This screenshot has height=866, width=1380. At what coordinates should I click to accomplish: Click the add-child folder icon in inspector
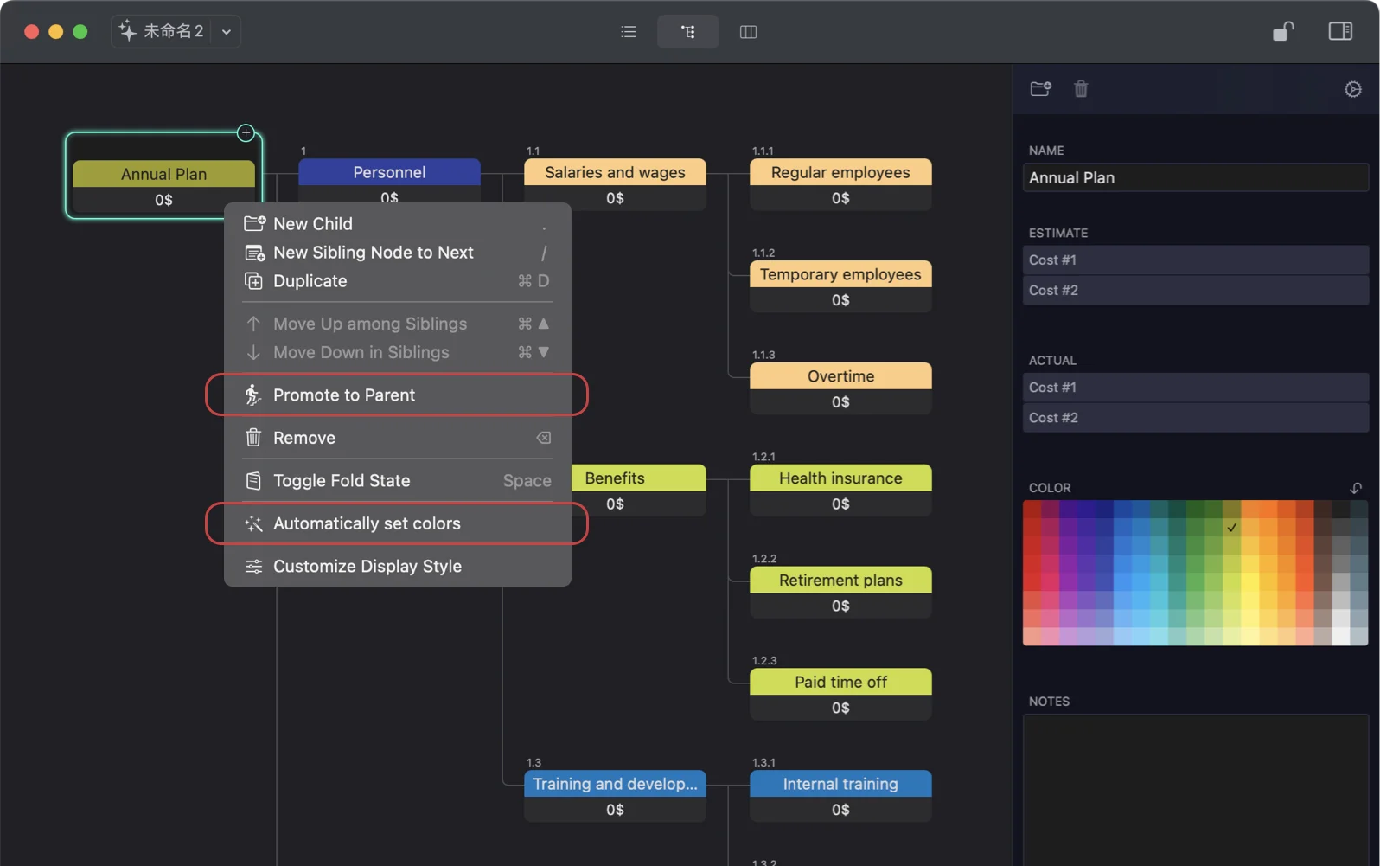pyautogui.click(x=1040, y=89)
